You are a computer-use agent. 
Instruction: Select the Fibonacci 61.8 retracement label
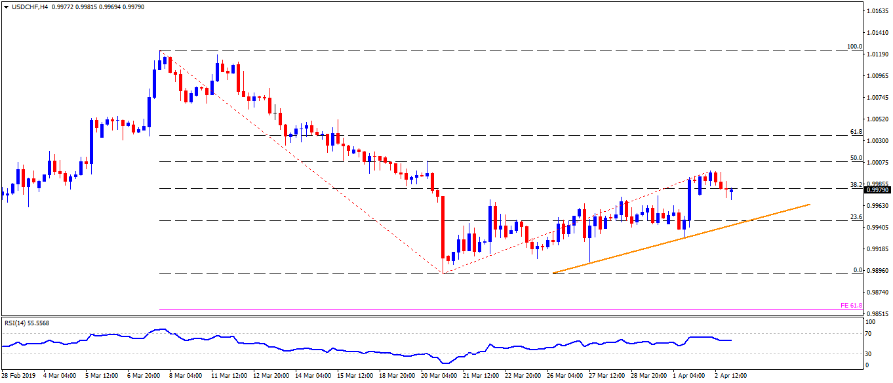click(856, 132)
